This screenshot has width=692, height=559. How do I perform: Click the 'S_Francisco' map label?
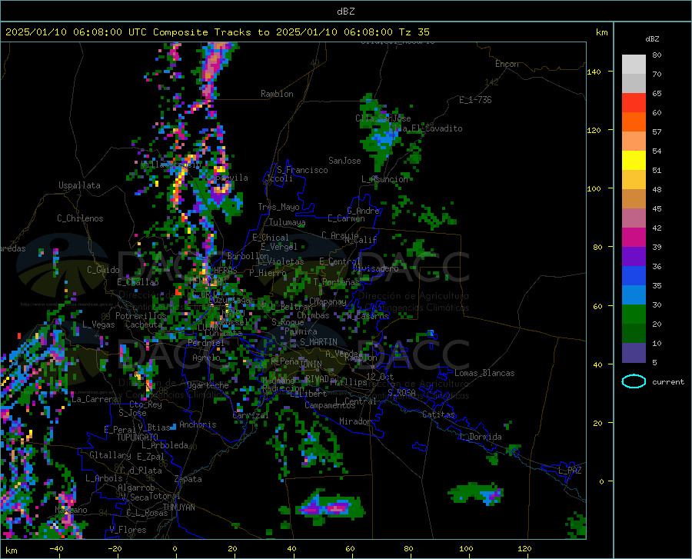(302, 170)
